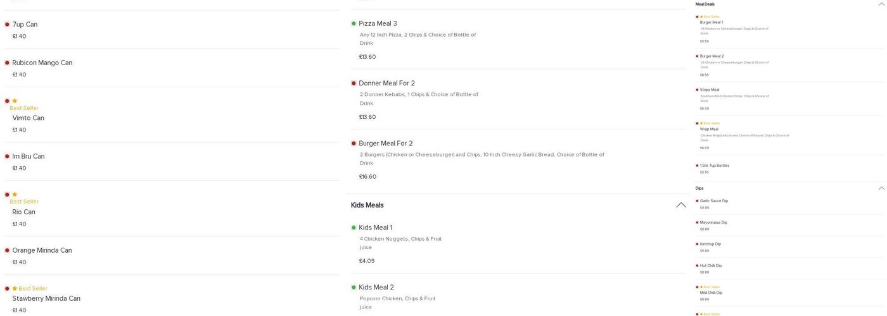Click the green dot beside Kids Meal 1
Screen dimensions: 887x316
coord(354,228)
